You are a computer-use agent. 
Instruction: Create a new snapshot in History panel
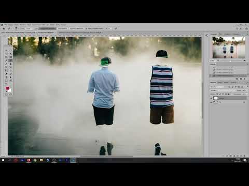coord(241,79)
